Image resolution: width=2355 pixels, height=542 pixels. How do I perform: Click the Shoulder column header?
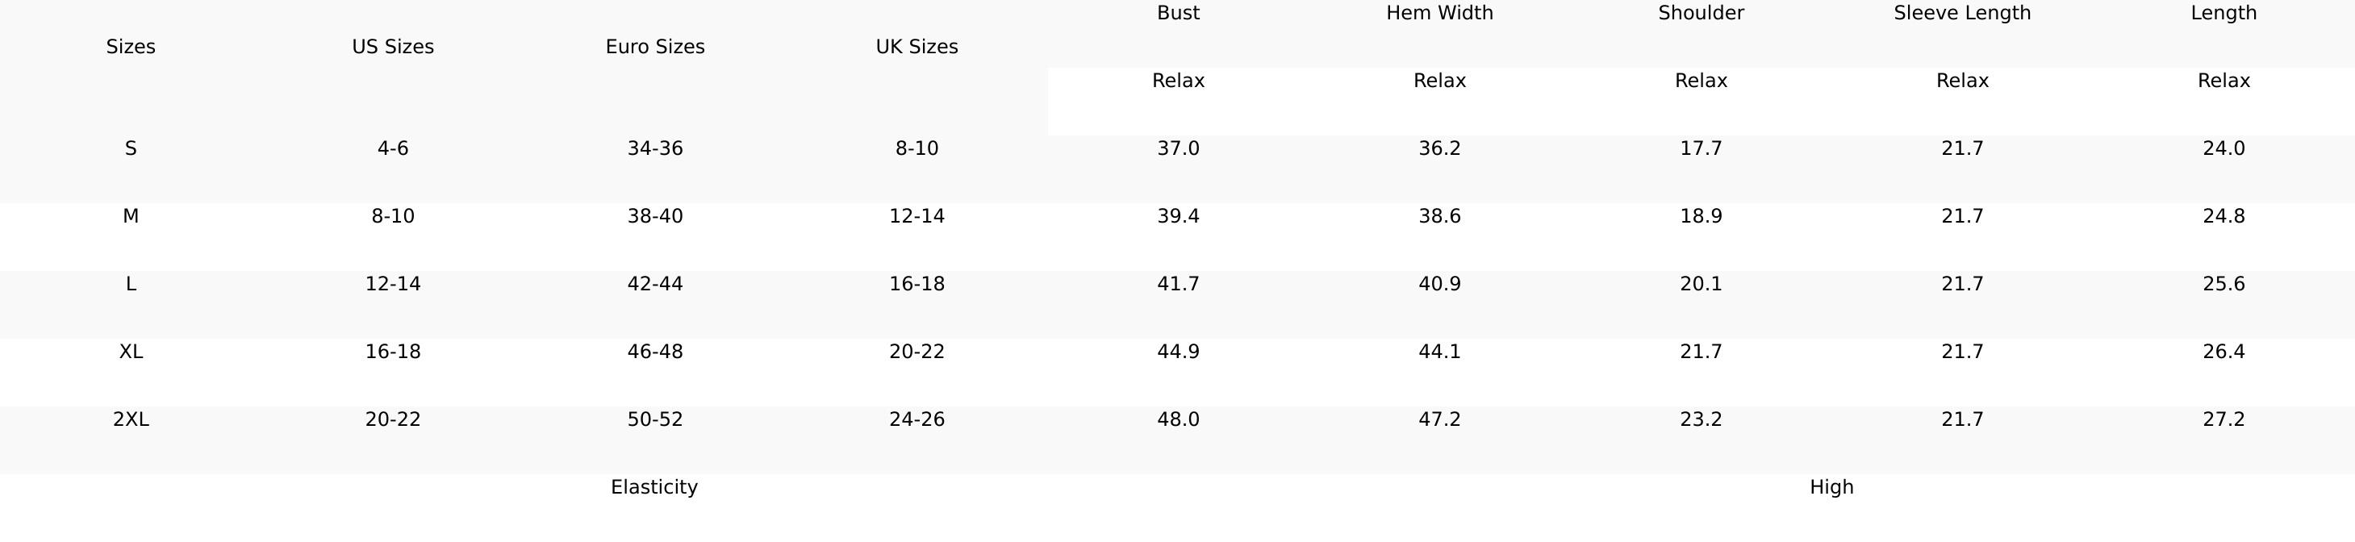coord(1701,13)
